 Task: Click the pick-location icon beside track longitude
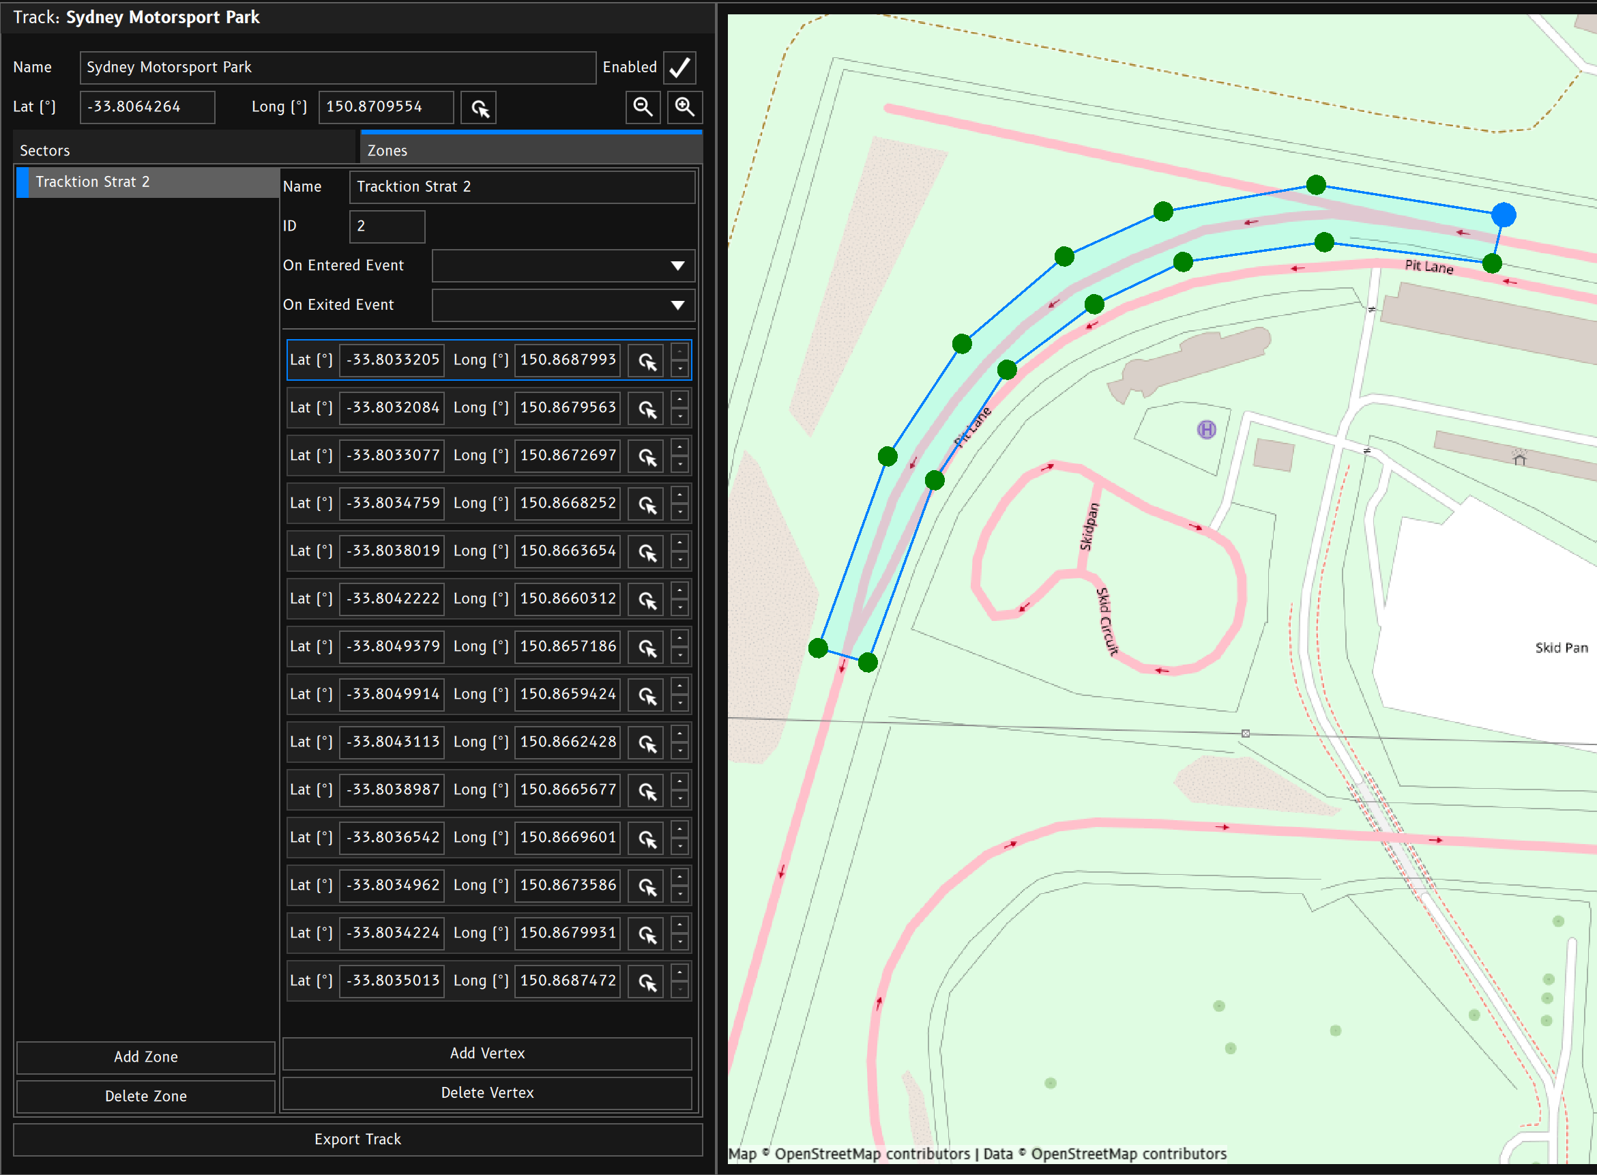click(x=478, y=107)
